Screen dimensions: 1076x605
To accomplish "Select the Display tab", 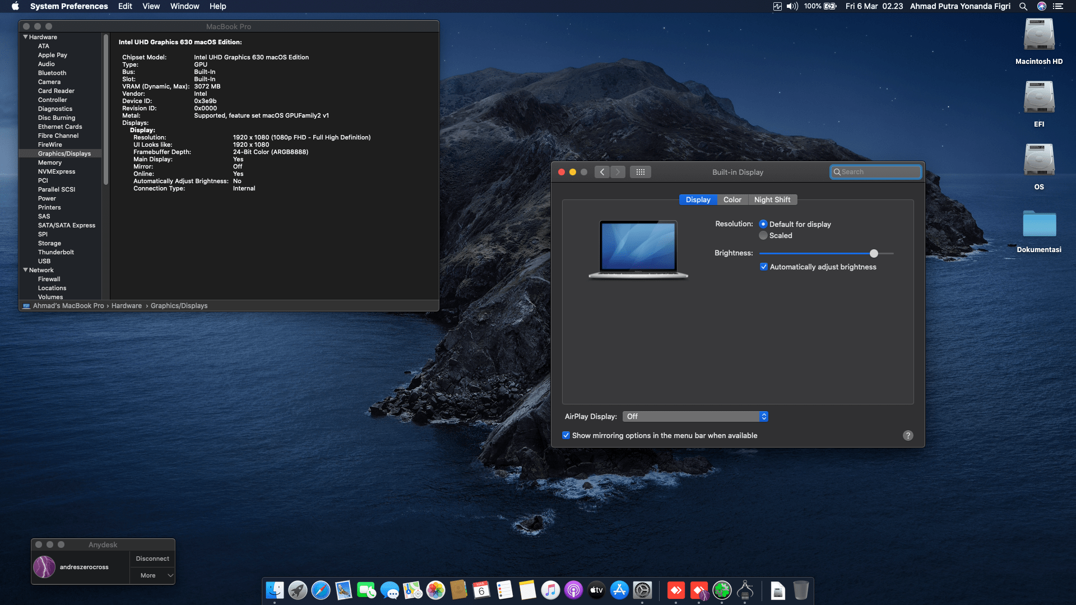I will 698,199.
